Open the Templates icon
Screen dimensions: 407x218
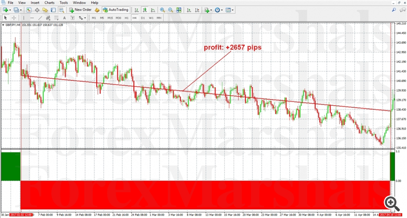pyautogui.click(x=228, y=10)
